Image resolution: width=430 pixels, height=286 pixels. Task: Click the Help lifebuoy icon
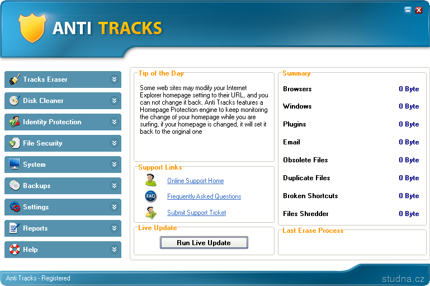(15, 249)
